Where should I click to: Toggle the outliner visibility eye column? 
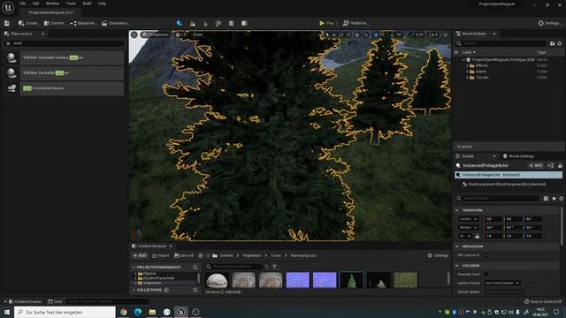pos(456,52)
